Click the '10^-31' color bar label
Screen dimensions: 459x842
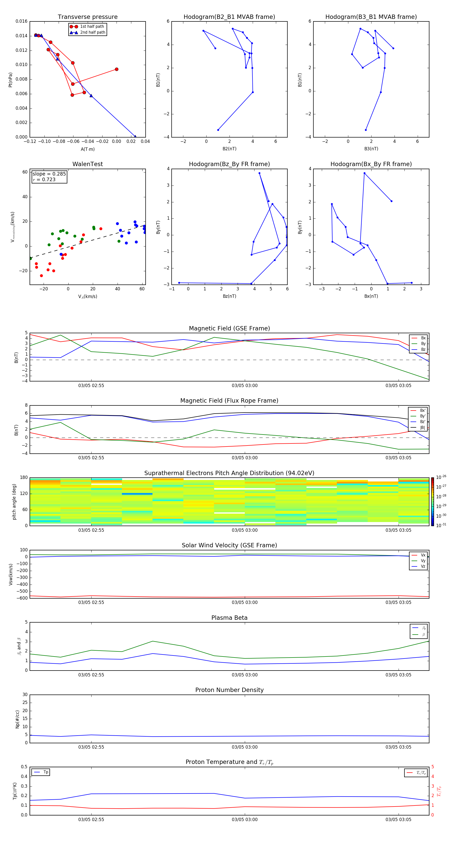click(x=441, y=525)
